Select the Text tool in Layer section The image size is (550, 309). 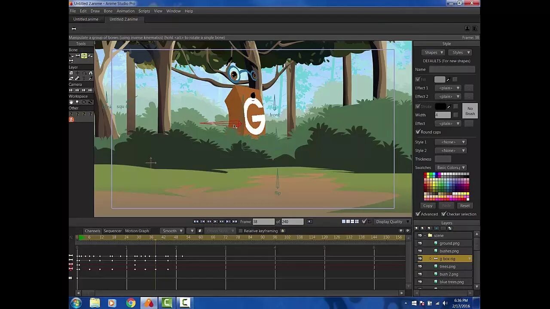click(x=85, y=79)
